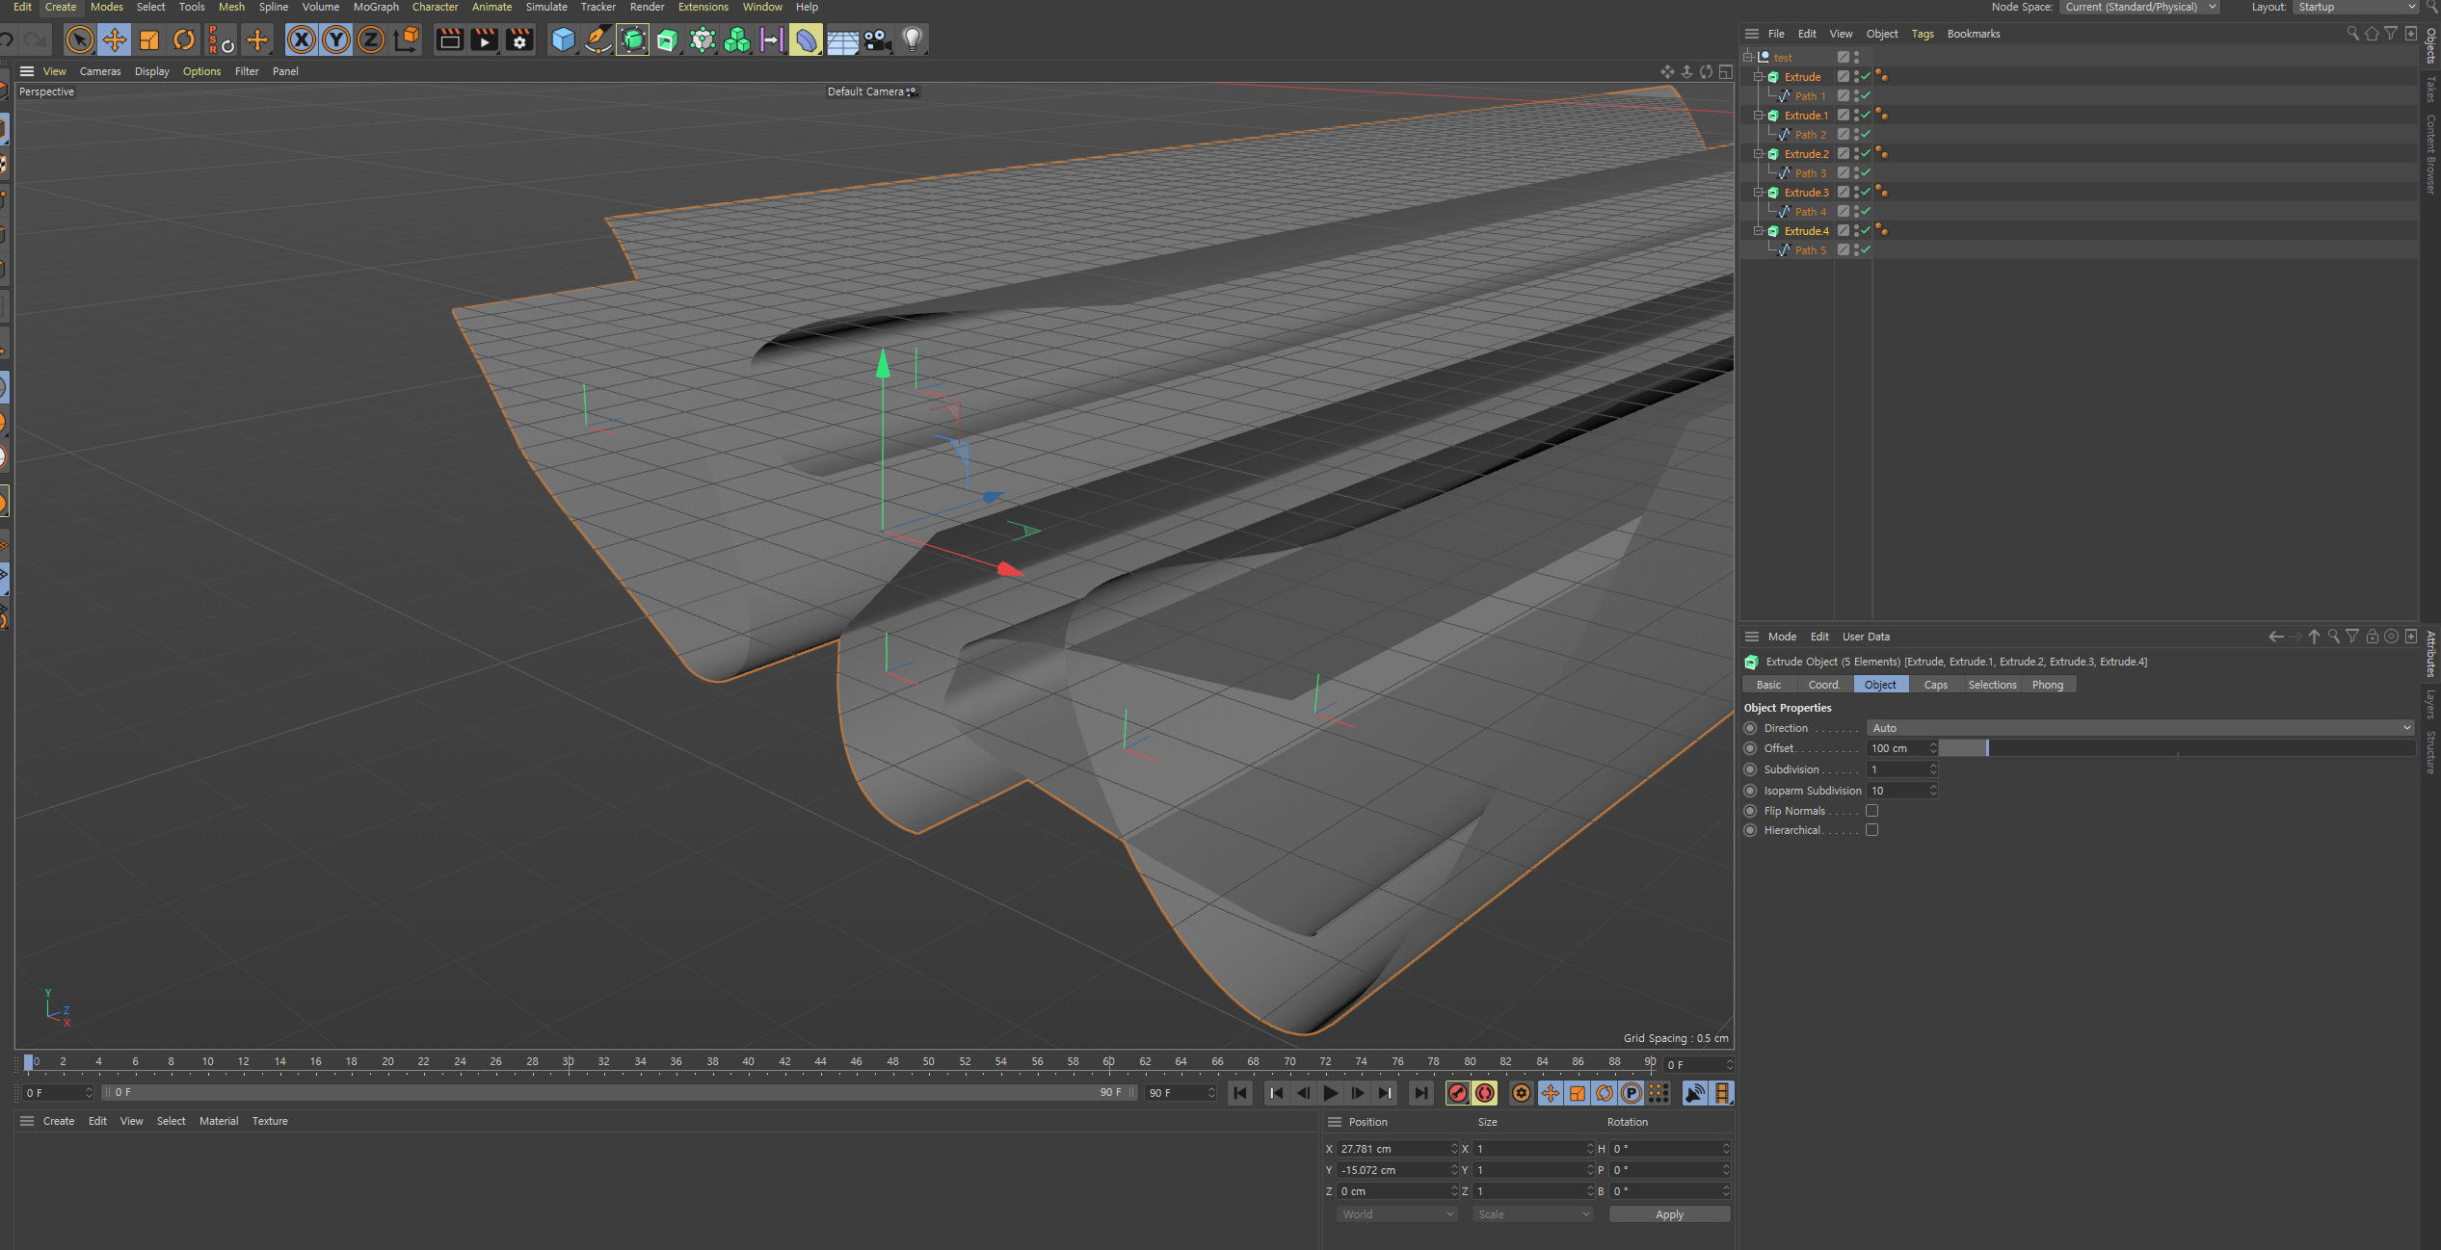The image size is (2441, 1250).
Task: Click the Offset slider
Action: coord(2178,748)
